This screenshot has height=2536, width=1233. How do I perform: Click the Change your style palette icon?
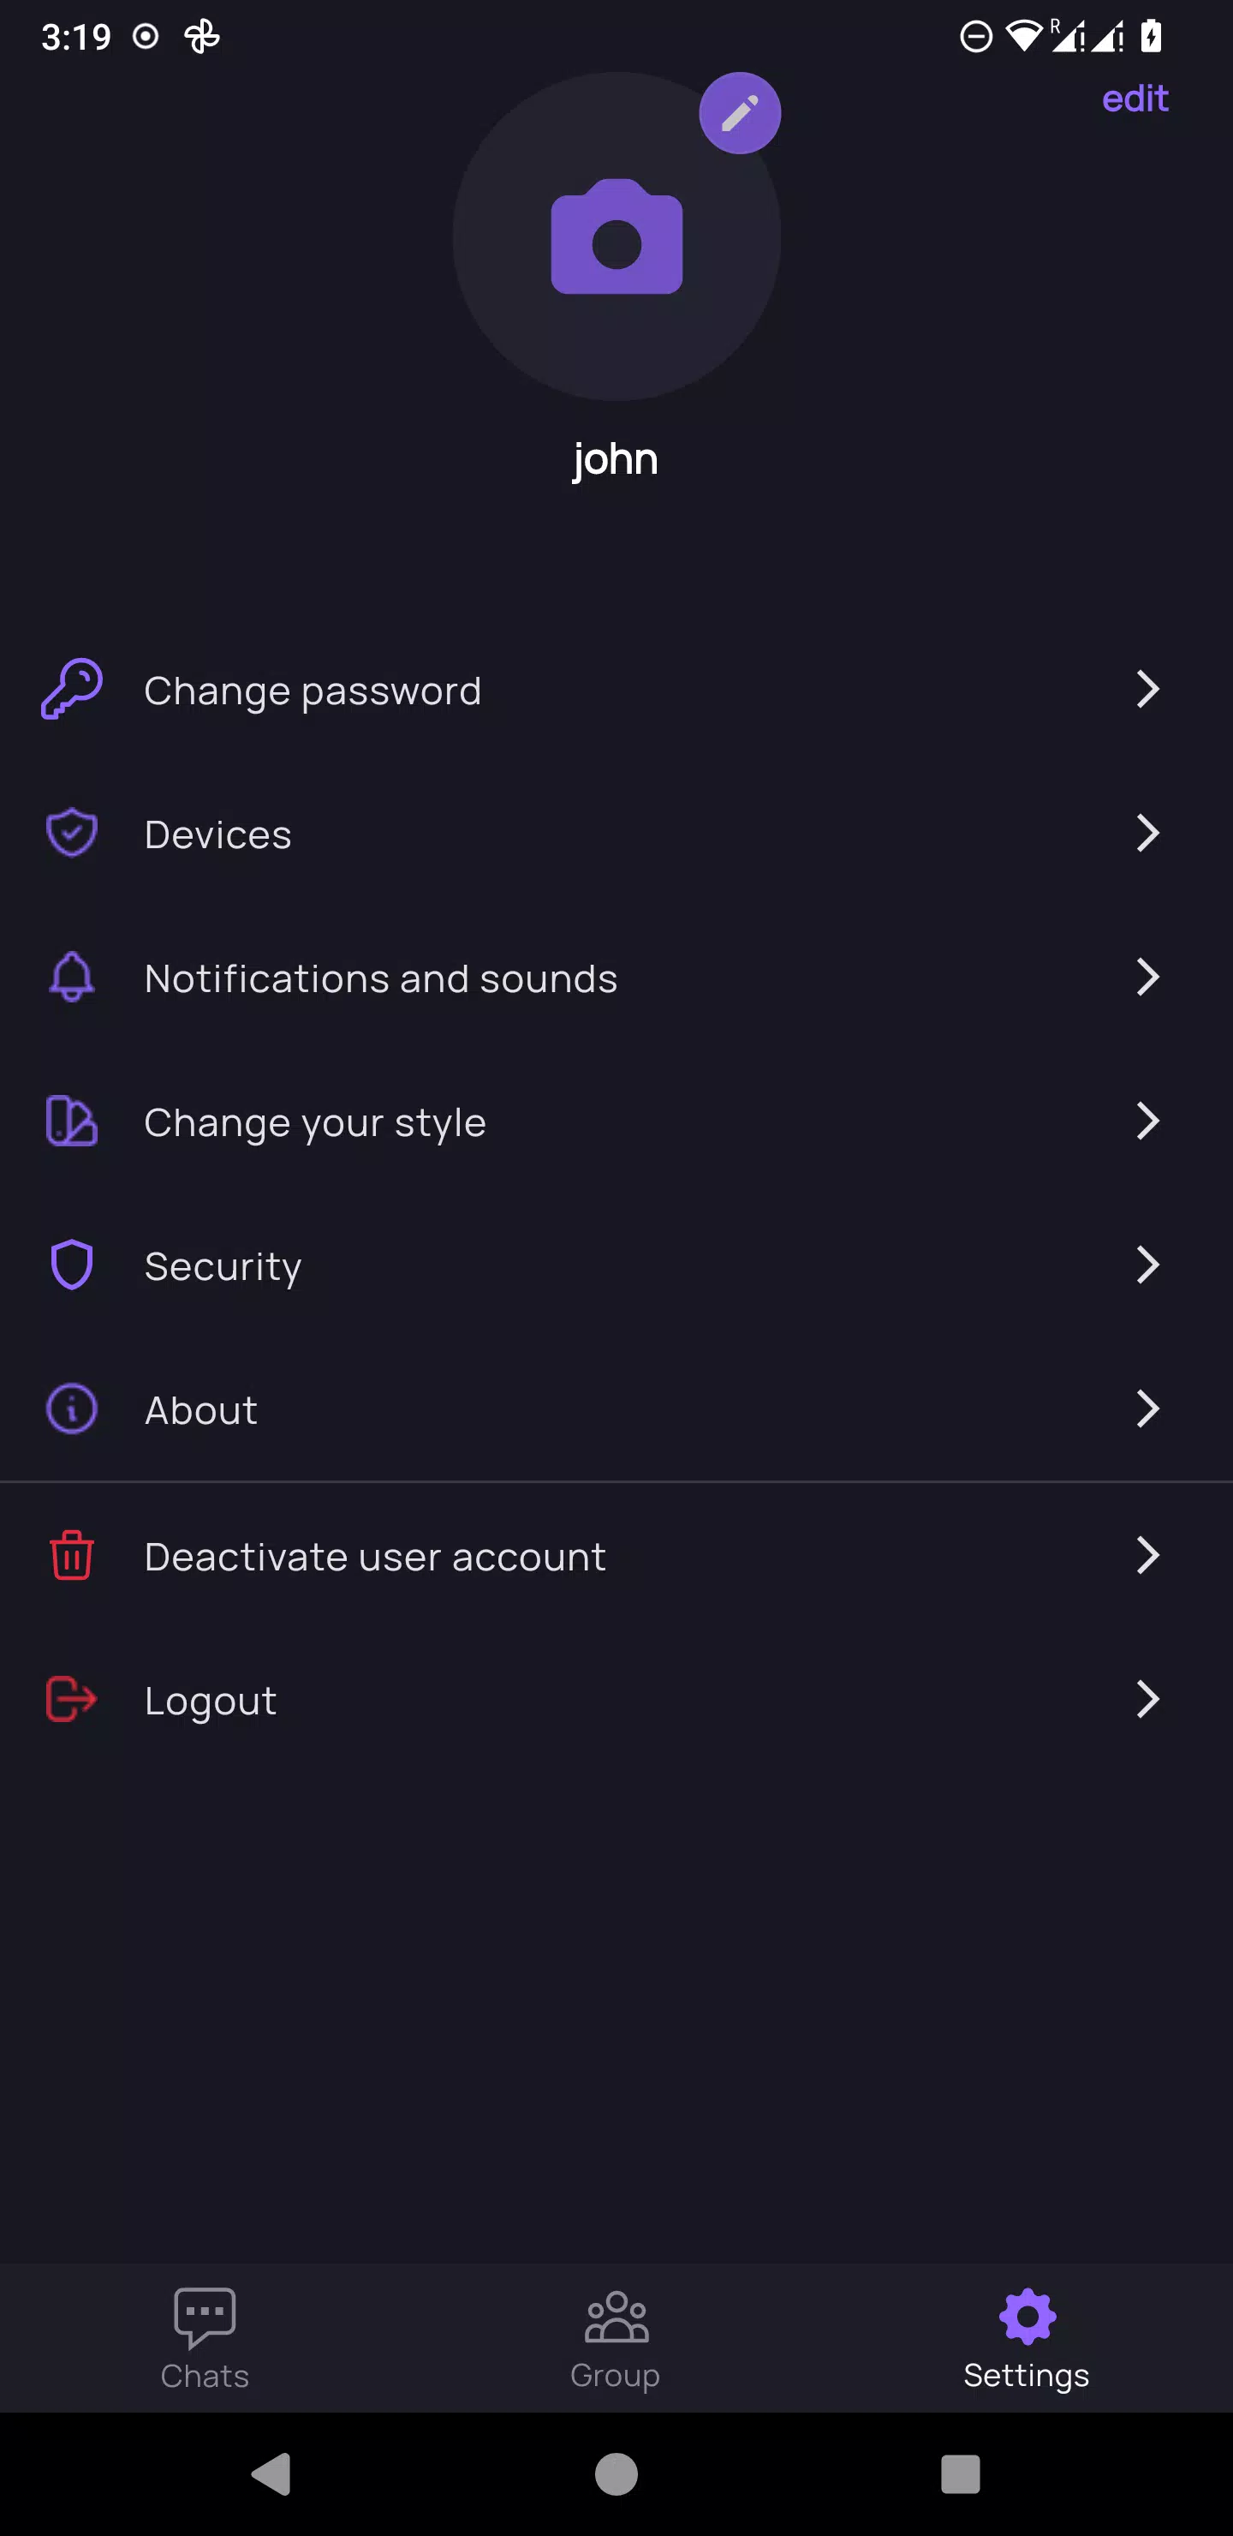point(72,1121)
